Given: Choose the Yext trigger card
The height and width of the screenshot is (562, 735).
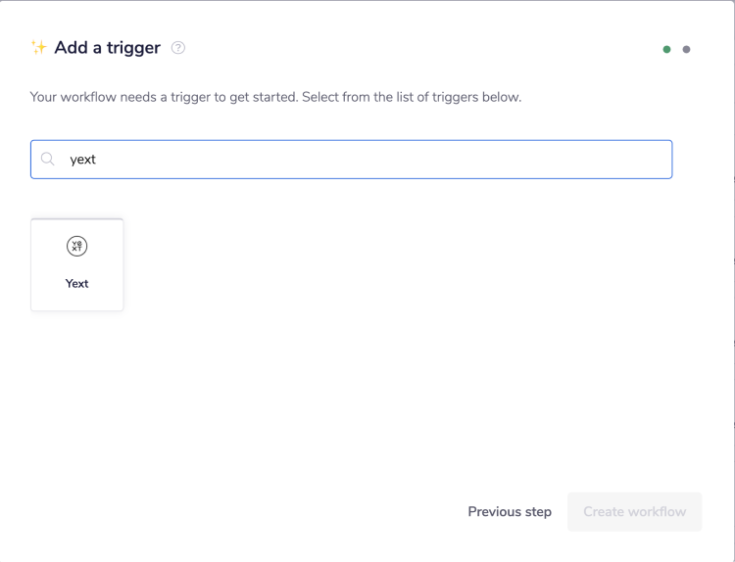Looking at the screenshot, I should click(x=77, y=265).
